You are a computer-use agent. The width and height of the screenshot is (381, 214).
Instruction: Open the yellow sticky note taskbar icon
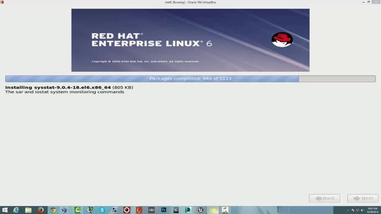pyautogui.click(x=213, y=210)
